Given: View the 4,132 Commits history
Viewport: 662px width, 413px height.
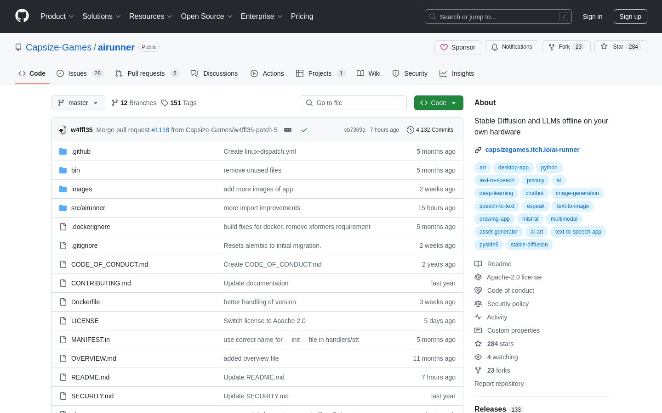Looking at the screenshot, I should coord(430,130).
